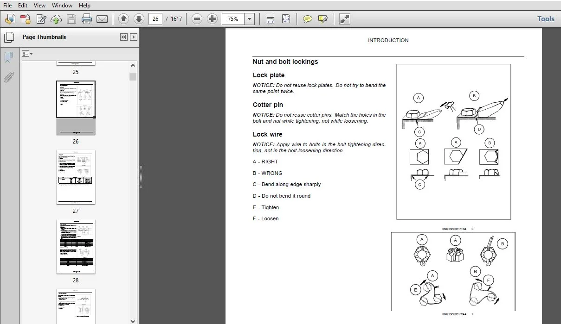Click the 'A - RIGHT' line
The width and height of the screenshot is (561, 324).
coord(265,162)
